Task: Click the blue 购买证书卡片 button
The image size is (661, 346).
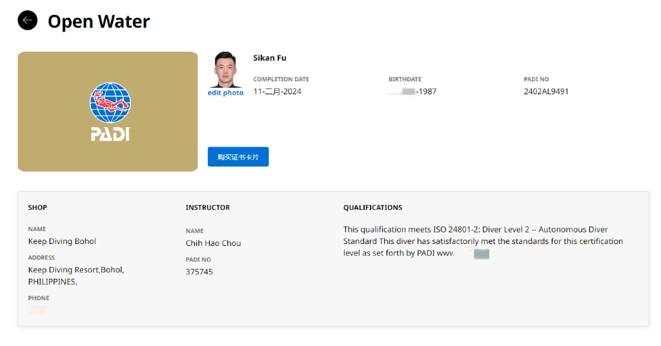Action: pos(238,157)
